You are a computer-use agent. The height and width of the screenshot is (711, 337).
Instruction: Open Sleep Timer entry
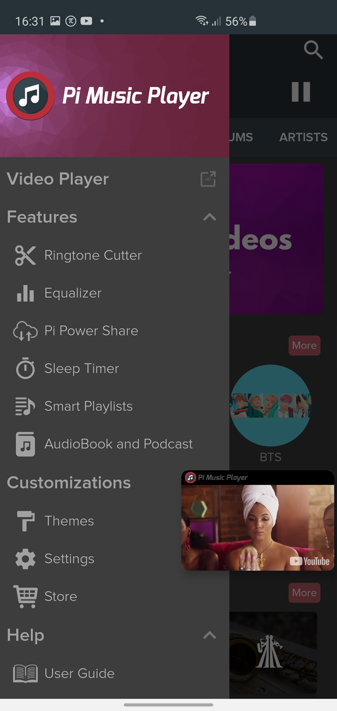click(x=82, y=369)
